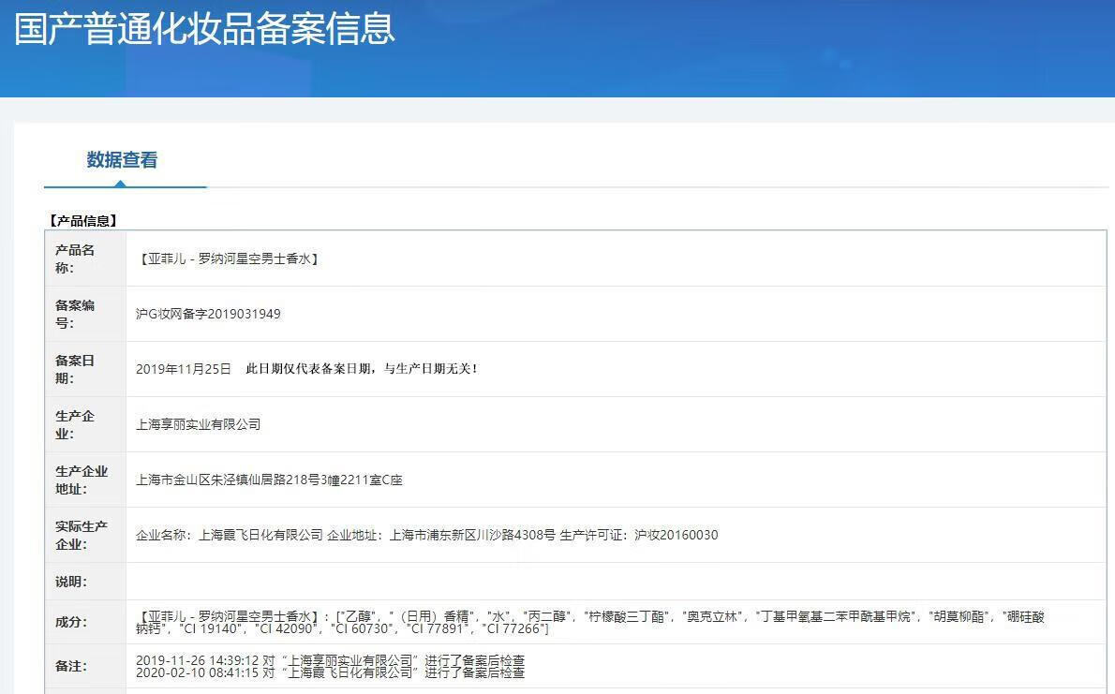Viewport: 1115px width, 694px height.
Task: Click the 产品名称 label cell
Action: (x=85, y=258)
